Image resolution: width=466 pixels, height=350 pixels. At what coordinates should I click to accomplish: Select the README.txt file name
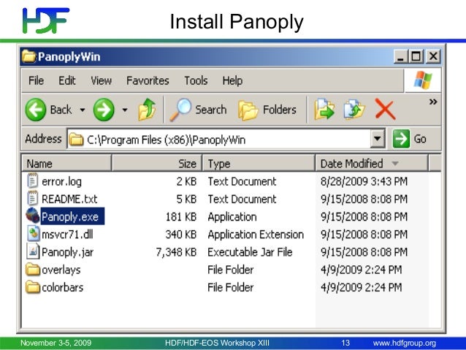69,199
